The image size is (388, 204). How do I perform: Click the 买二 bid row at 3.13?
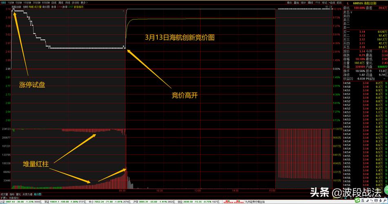point(365,35)
